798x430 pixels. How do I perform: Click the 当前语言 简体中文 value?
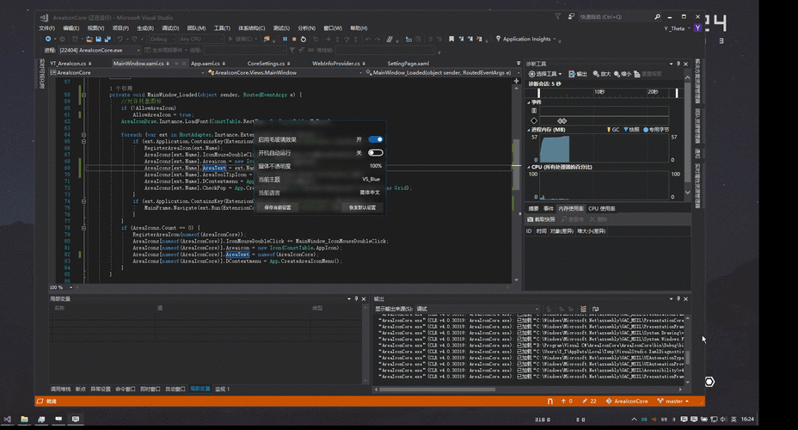(x=370, y=193)
